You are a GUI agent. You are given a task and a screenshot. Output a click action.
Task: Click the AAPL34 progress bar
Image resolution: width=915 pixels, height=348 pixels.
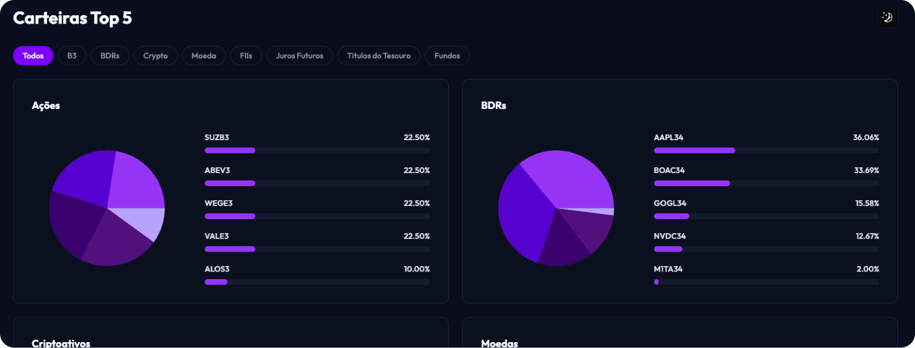click(767, 150)
